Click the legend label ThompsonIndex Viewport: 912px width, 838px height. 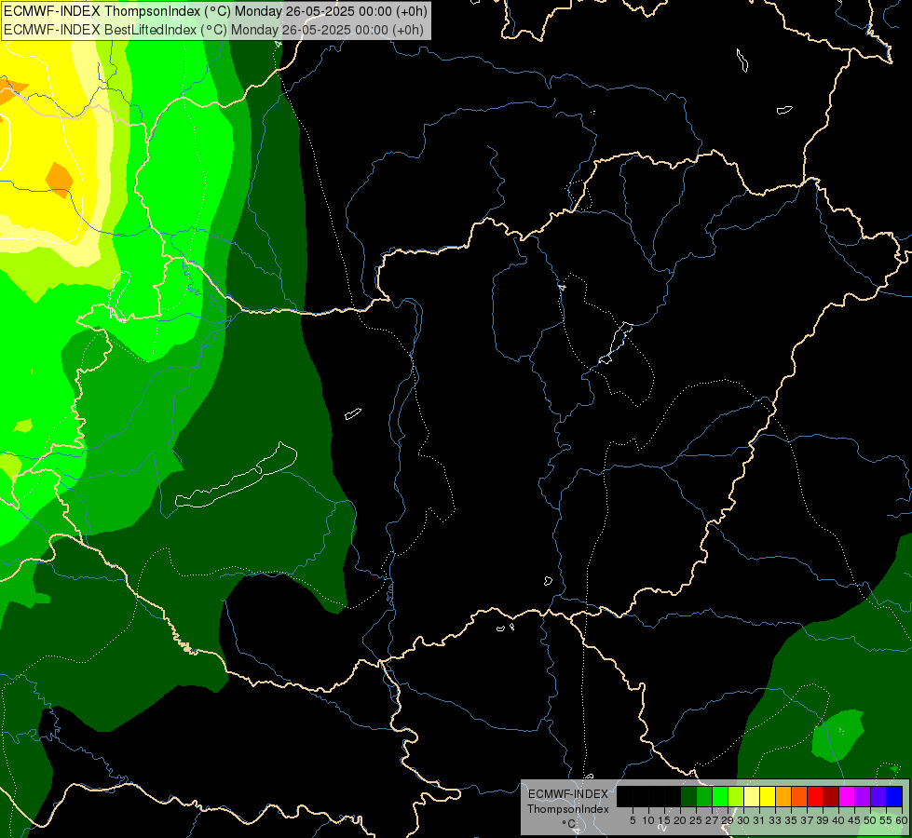pyautogui.click(x=568, y=809)
